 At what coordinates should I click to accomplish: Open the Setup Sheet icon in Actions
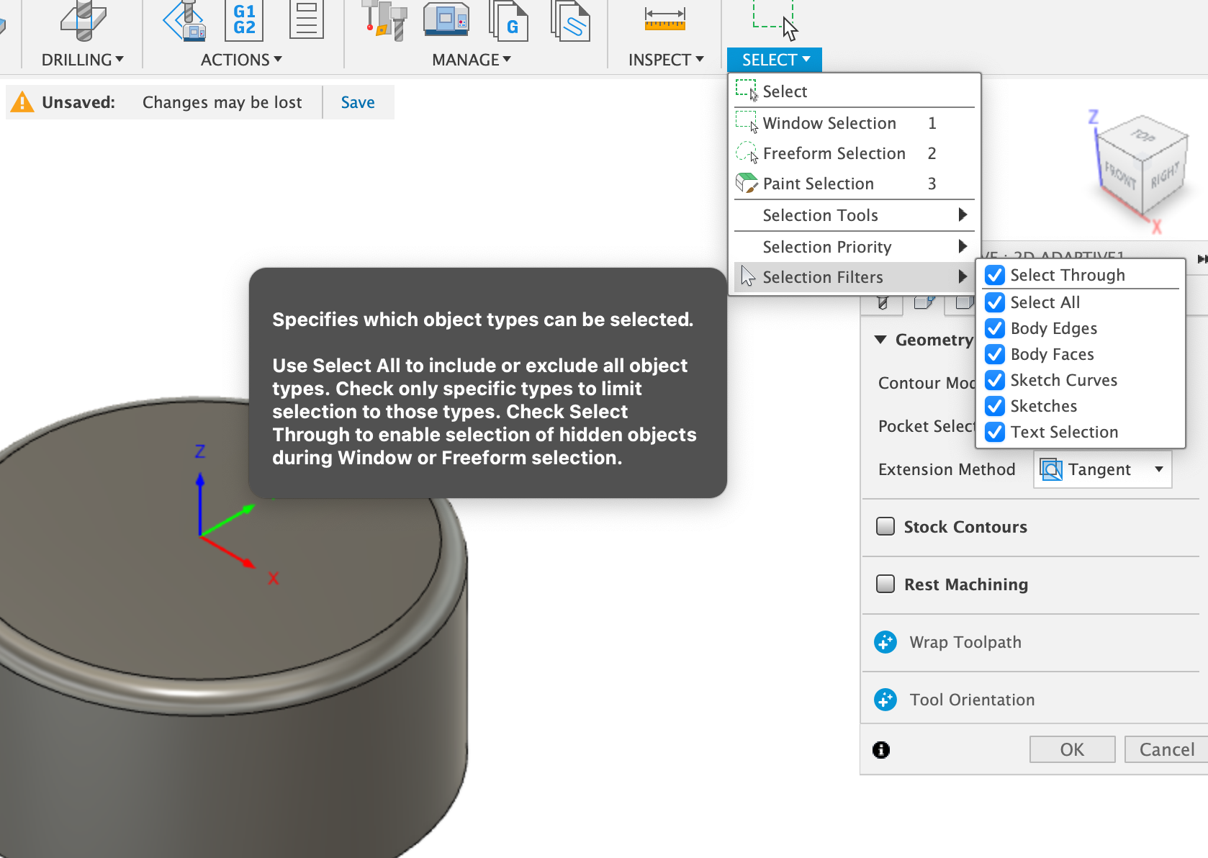pyautogui.click(x=307, y=20)
